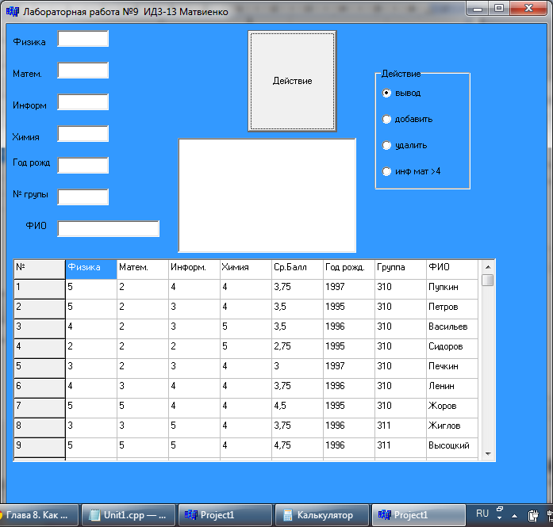Screen dimensions: 553x527
Task: Click the row 7 number header
Action: 40,408
